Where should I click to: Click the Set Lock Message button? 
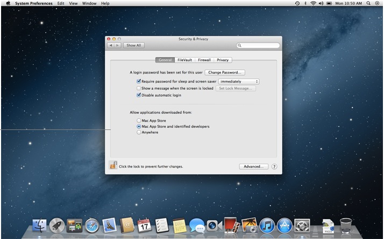tap(236, 88)
